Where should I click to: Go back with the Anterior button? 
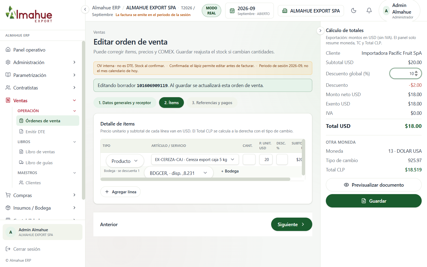(109, 225)
